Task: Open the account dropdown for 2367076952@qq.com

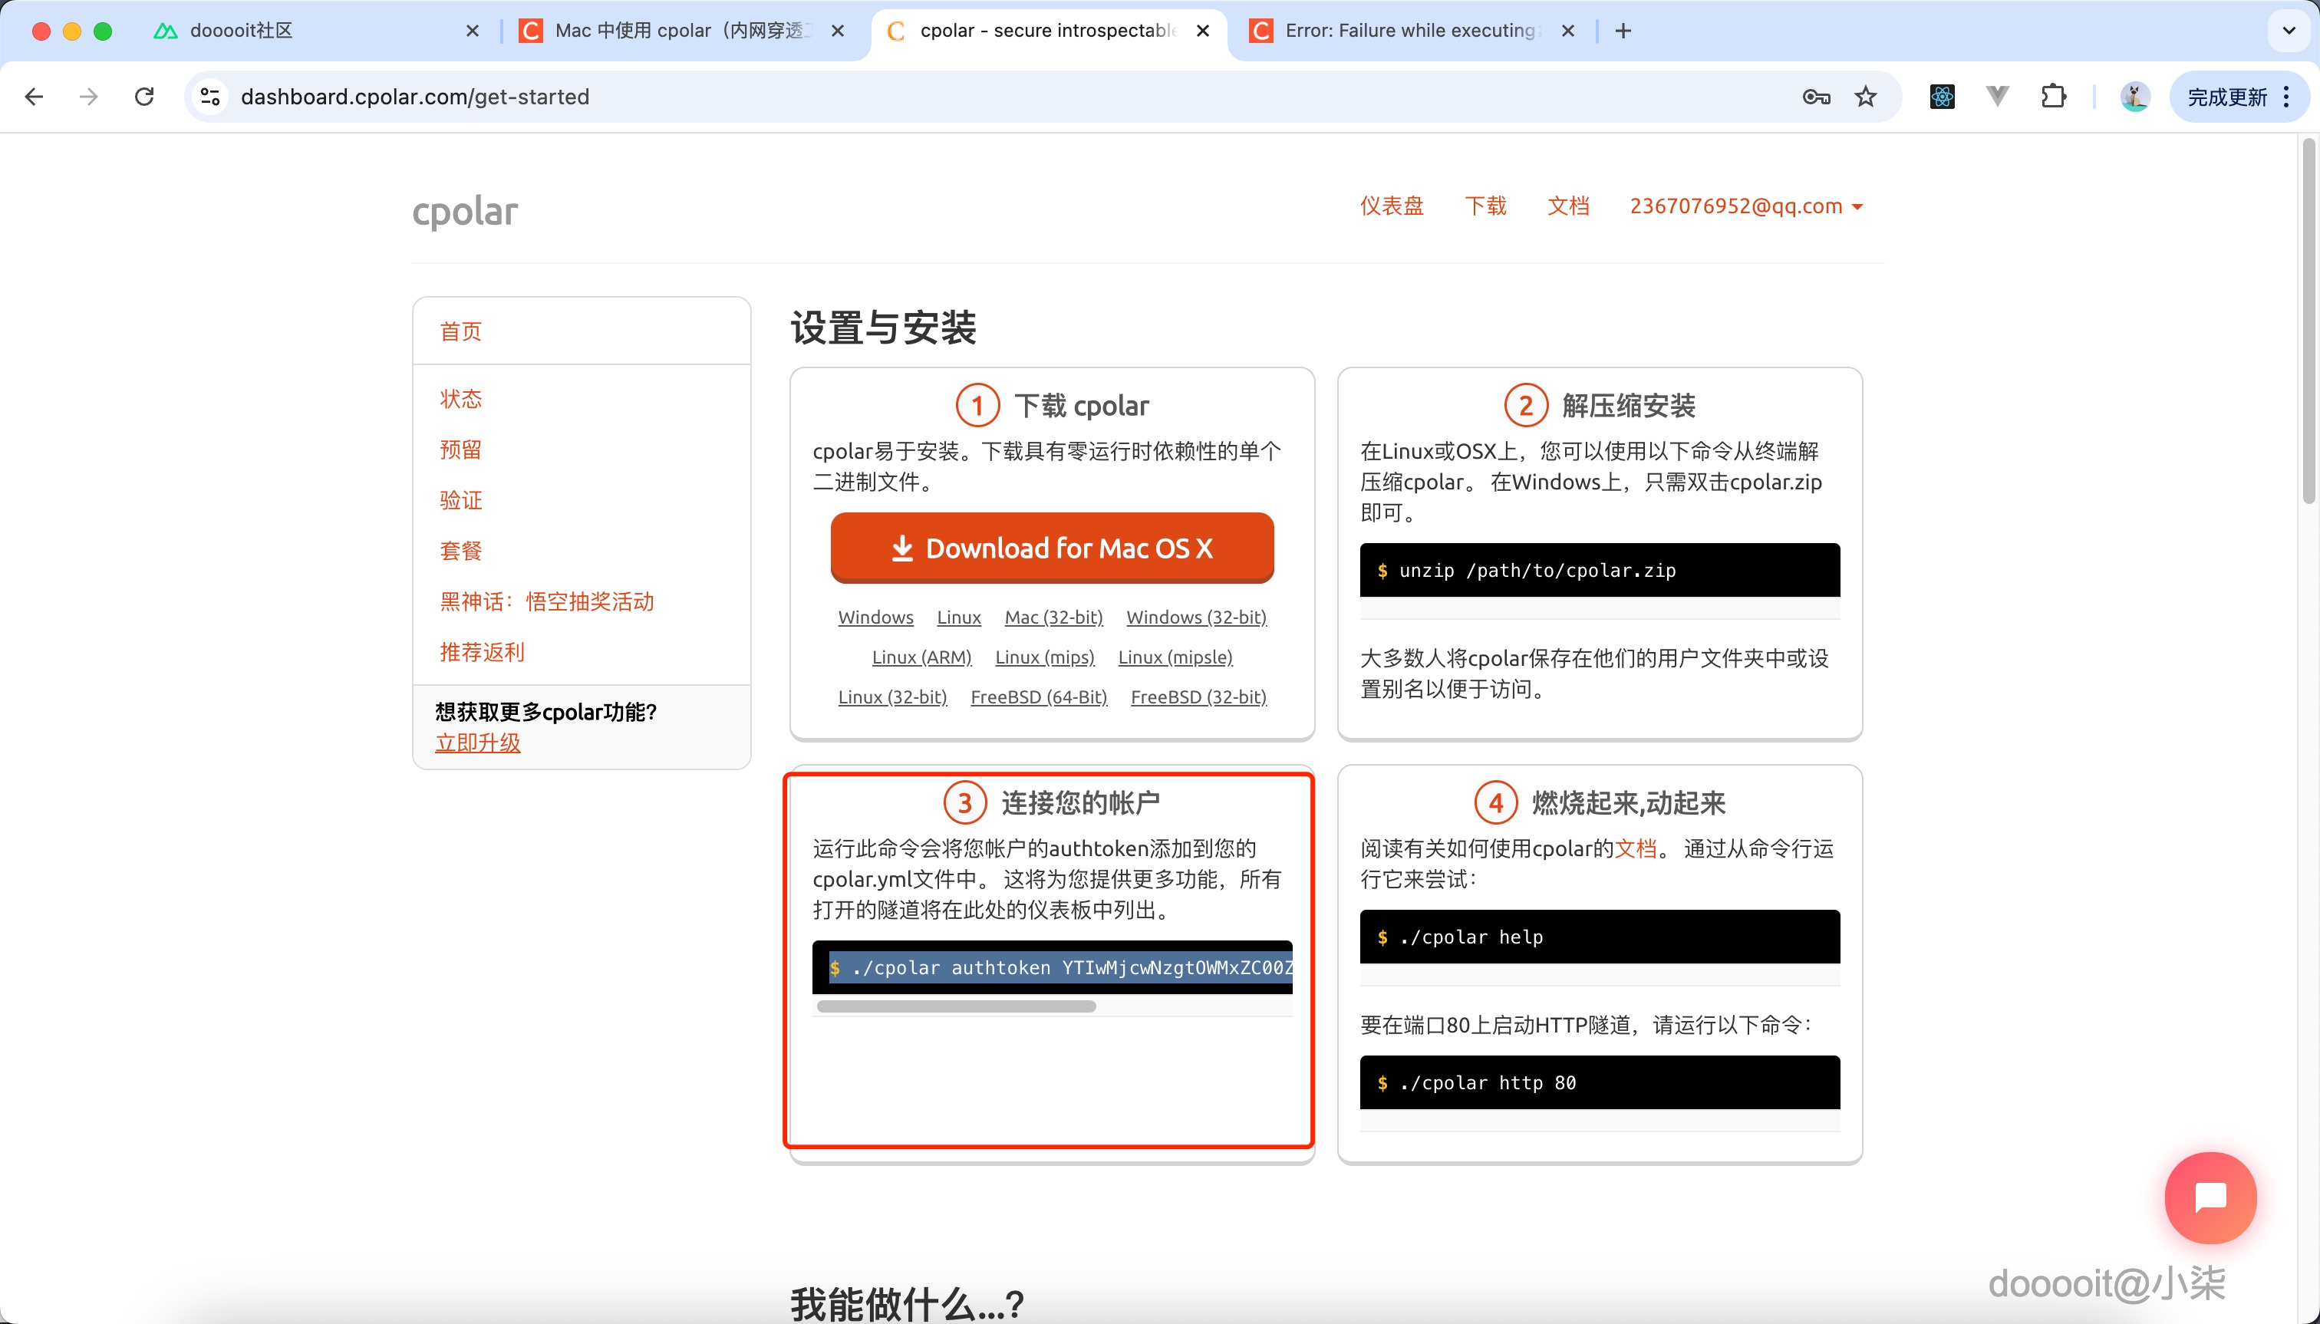Action: [x=1743, y=206]
